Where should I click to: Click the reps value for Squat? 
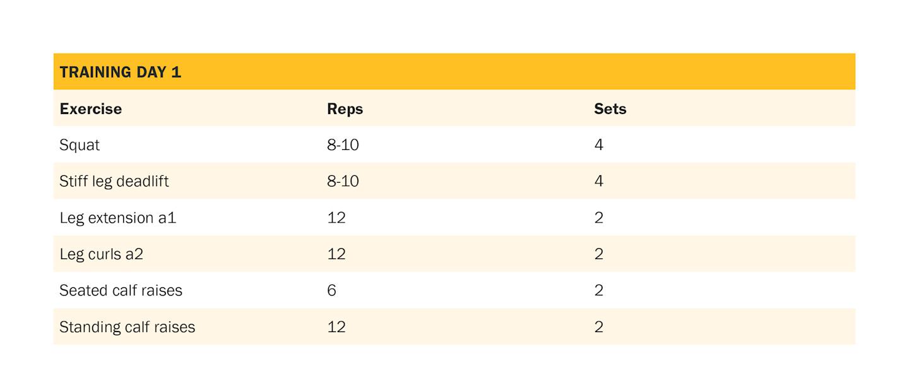343,145
